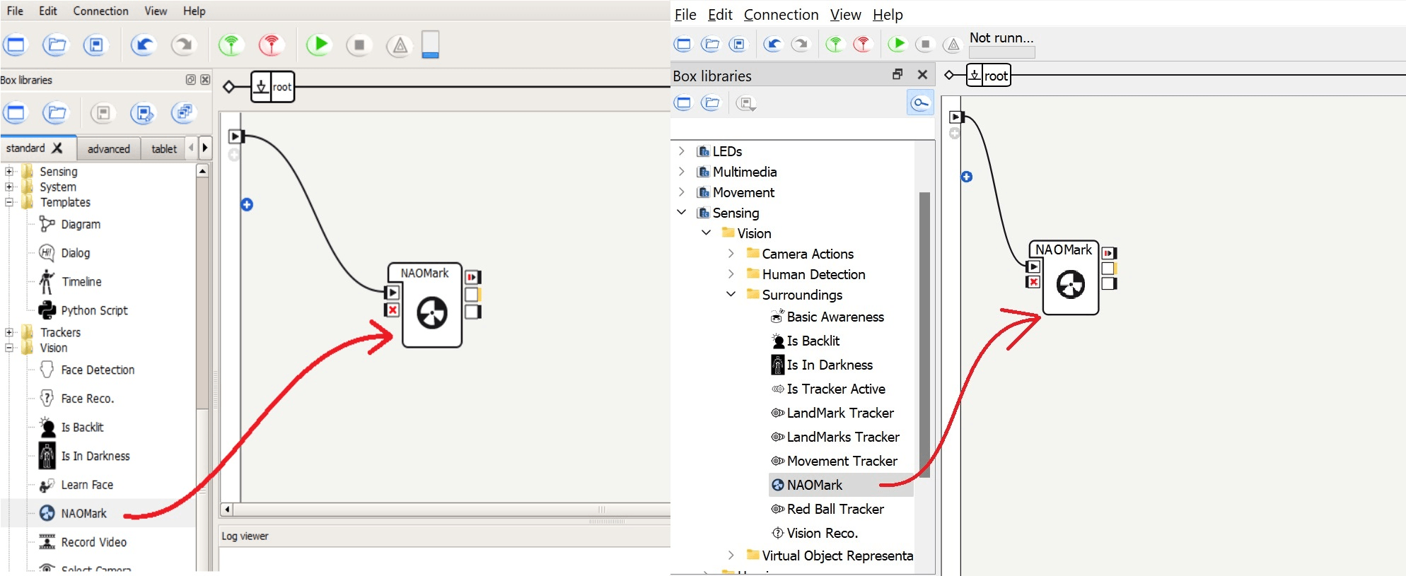Click the Timeline template icon
This screenshot has height=576, width=1406.
47,282
